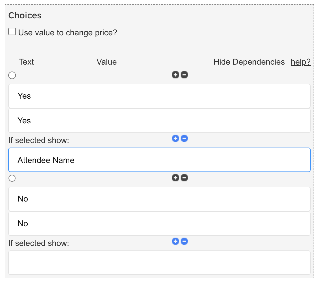
Task: Click the dark plus icon above the Yes fields
Action: point(175,75)
